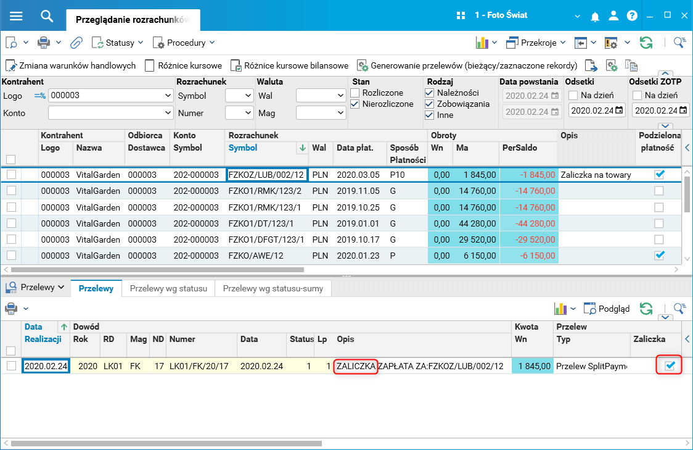Click the Kontrahent Logo input field

tap(105, 96)
